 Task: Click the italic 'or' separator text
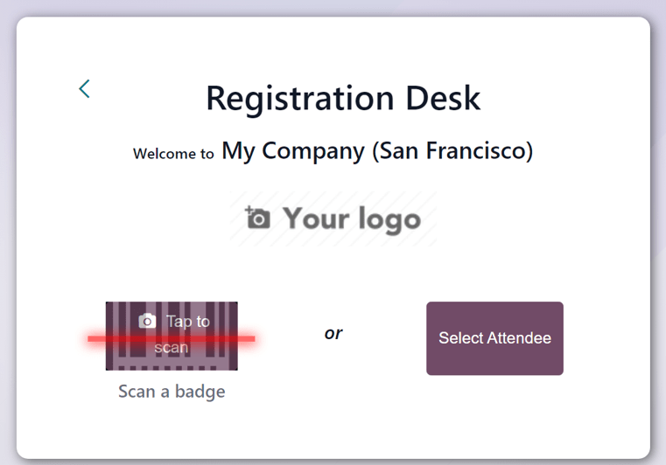(x=333, y=333)
